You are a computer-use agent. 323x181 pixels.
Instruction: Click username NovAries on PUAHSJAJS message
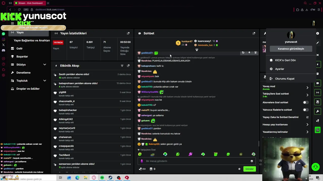[146, 61]
